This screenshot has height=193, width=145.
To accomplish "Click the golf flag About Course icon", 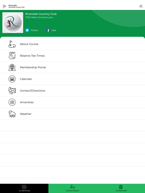I will coord(12,44).
